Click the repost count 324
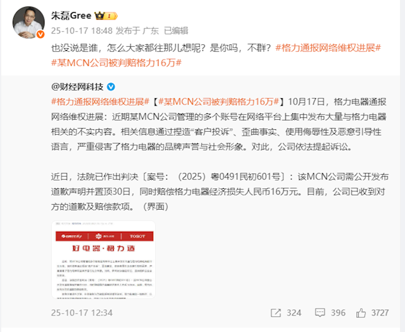 click(x=294, y=313)
